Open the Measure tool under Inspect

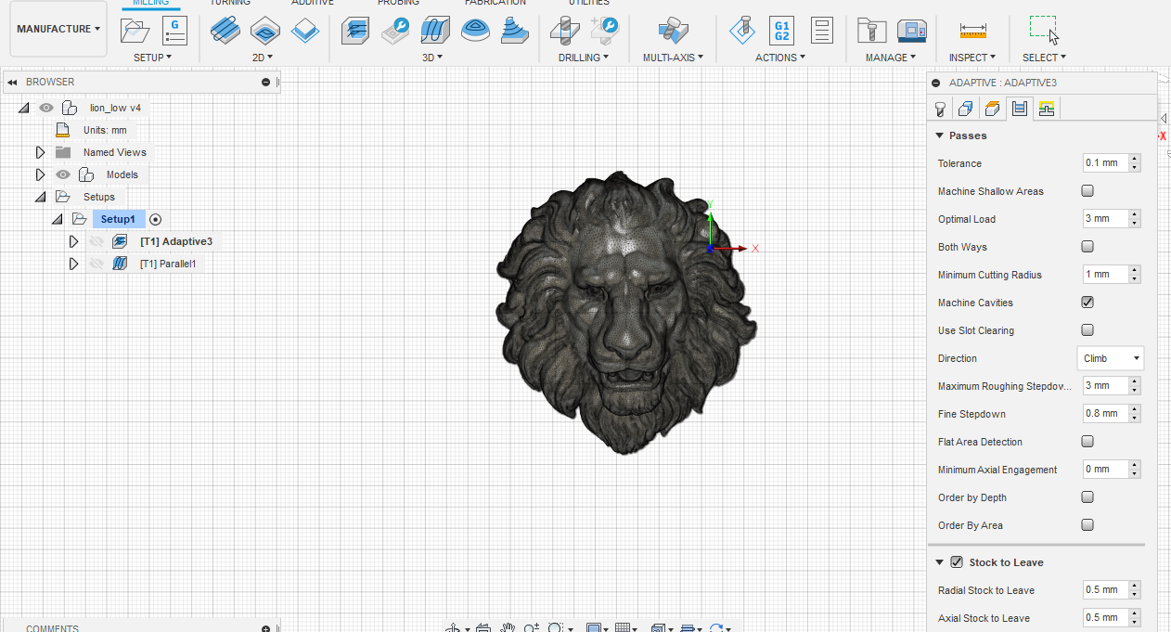tap(972, 31)
